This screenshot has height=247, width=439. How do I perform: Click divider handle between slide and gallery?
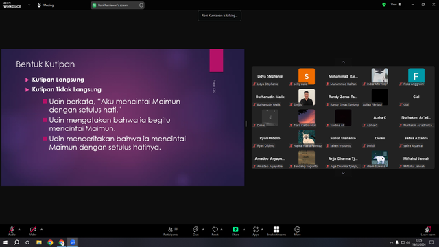coord(246,123)
